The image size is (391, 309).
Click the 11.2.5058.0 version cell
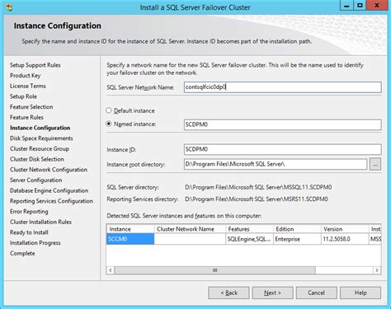point(345,239)
